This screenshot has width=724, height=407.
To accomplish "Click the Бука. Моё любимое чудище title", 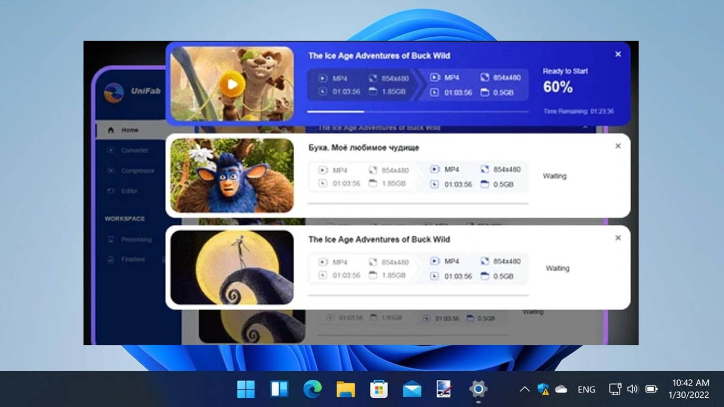I will [364, 148].
